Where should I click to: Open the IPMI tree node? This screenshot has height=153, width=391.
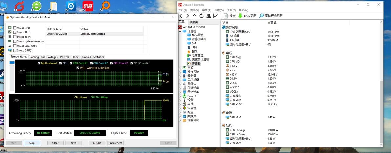(x=194, y=47)
